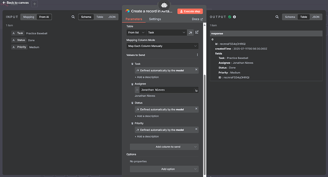The width and height of the screenshot is (328, 177).
Task: Expand the Add column to send dropdown
Action: pos(164,147)
